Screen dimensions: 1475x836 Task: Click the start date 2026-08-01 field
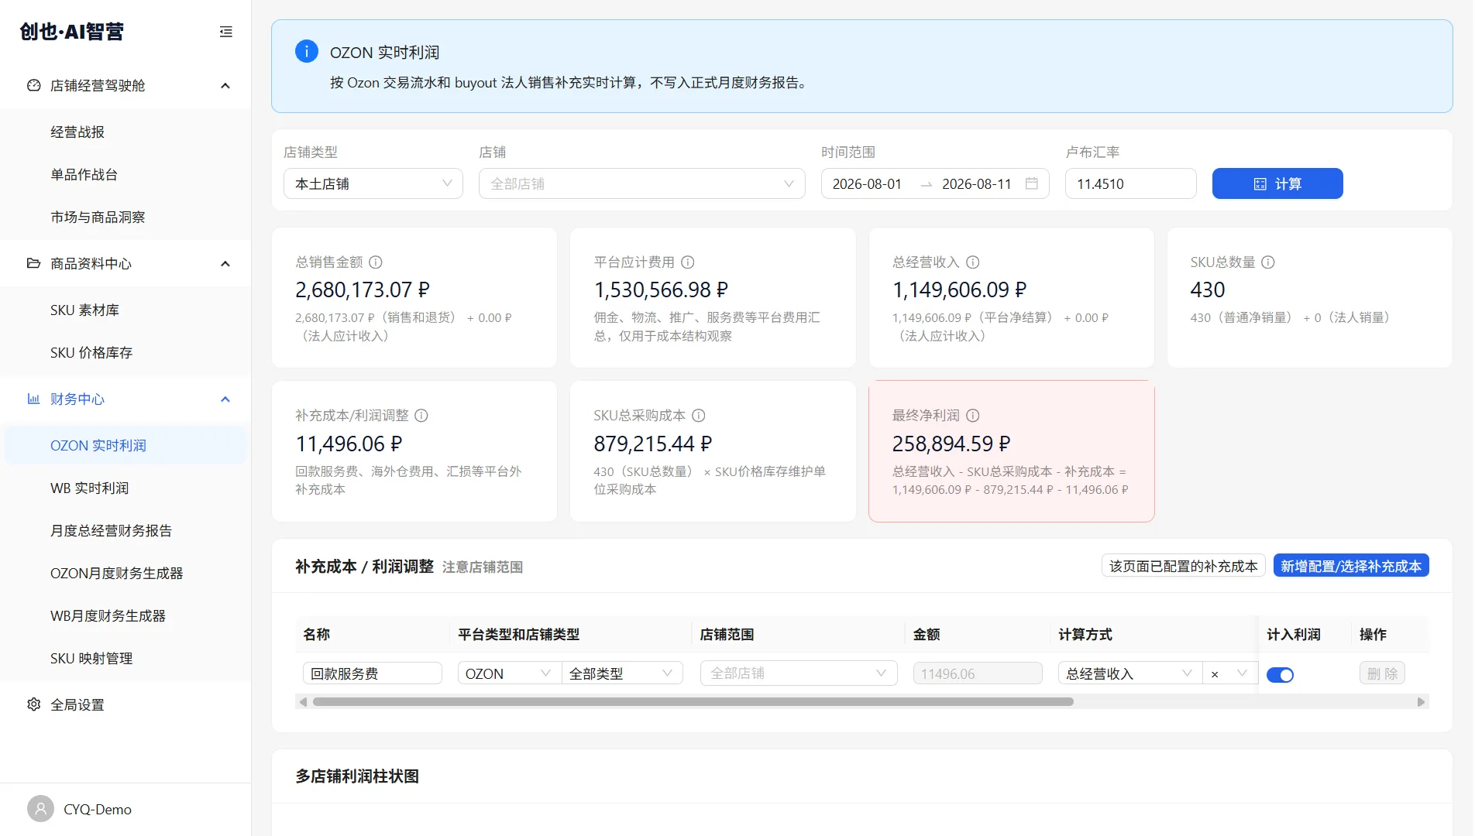point(867,184)
